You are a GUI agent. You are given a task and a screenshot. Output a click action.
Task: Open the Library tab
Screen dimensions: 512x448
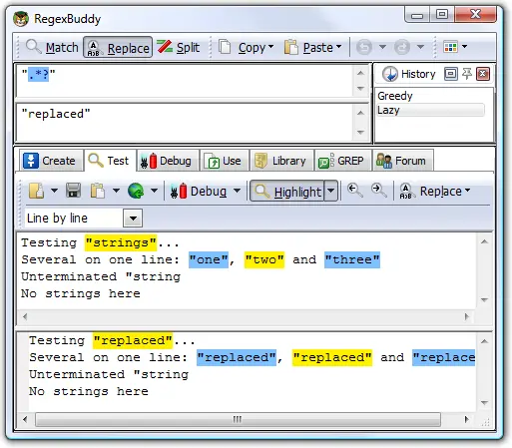coord(281,161)
